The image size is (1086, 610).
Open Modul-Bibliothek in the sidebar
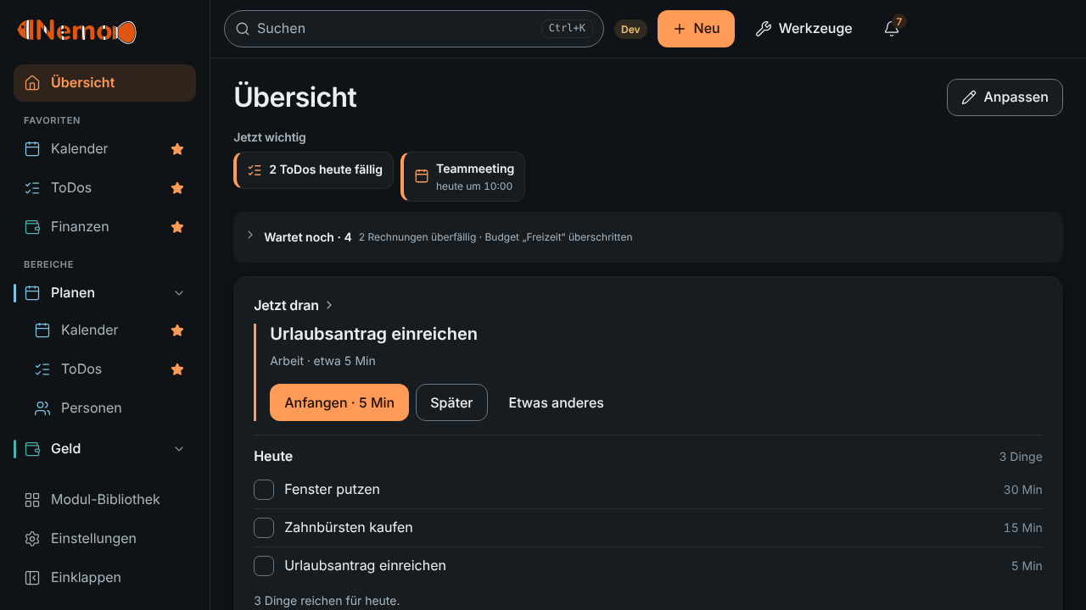(104, 500)
